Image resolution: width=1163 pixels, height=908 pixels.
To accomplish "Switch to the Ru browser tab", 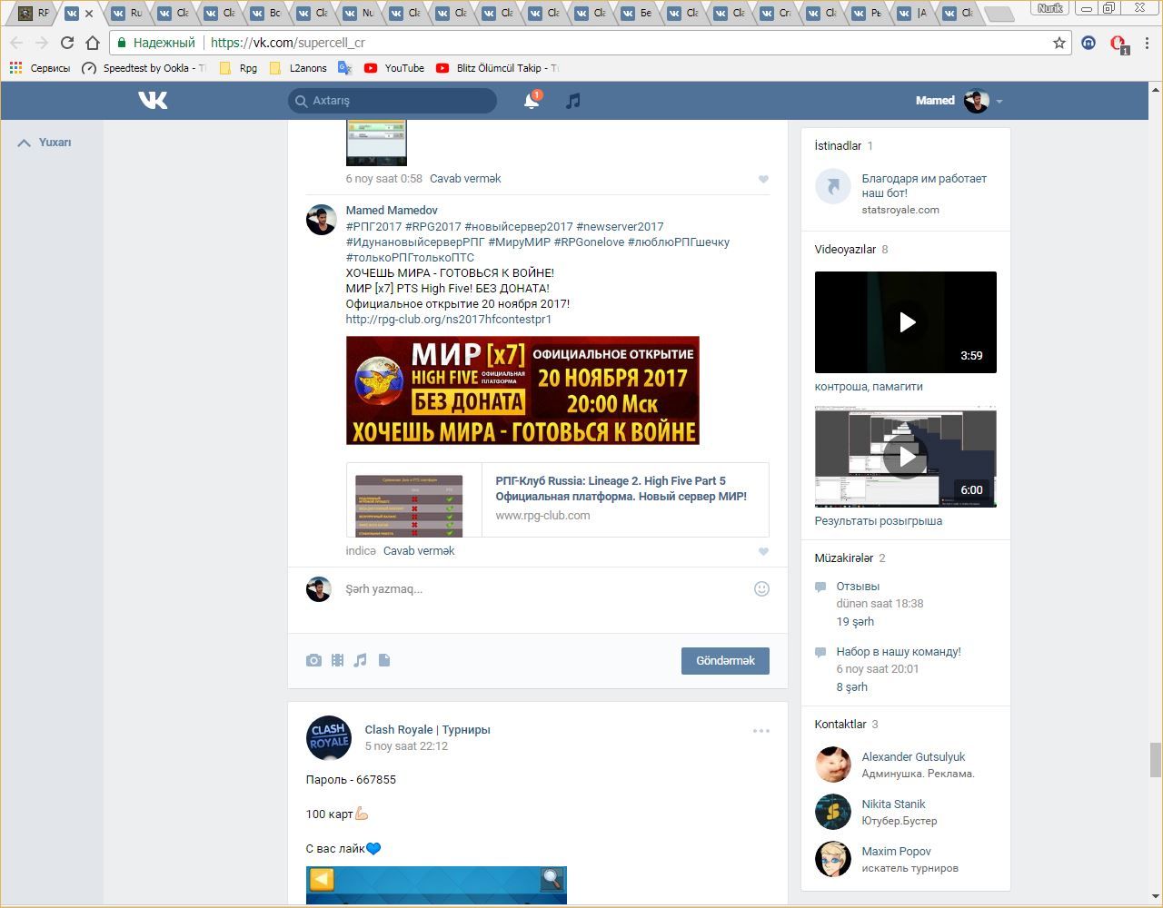I will (126, 14).
